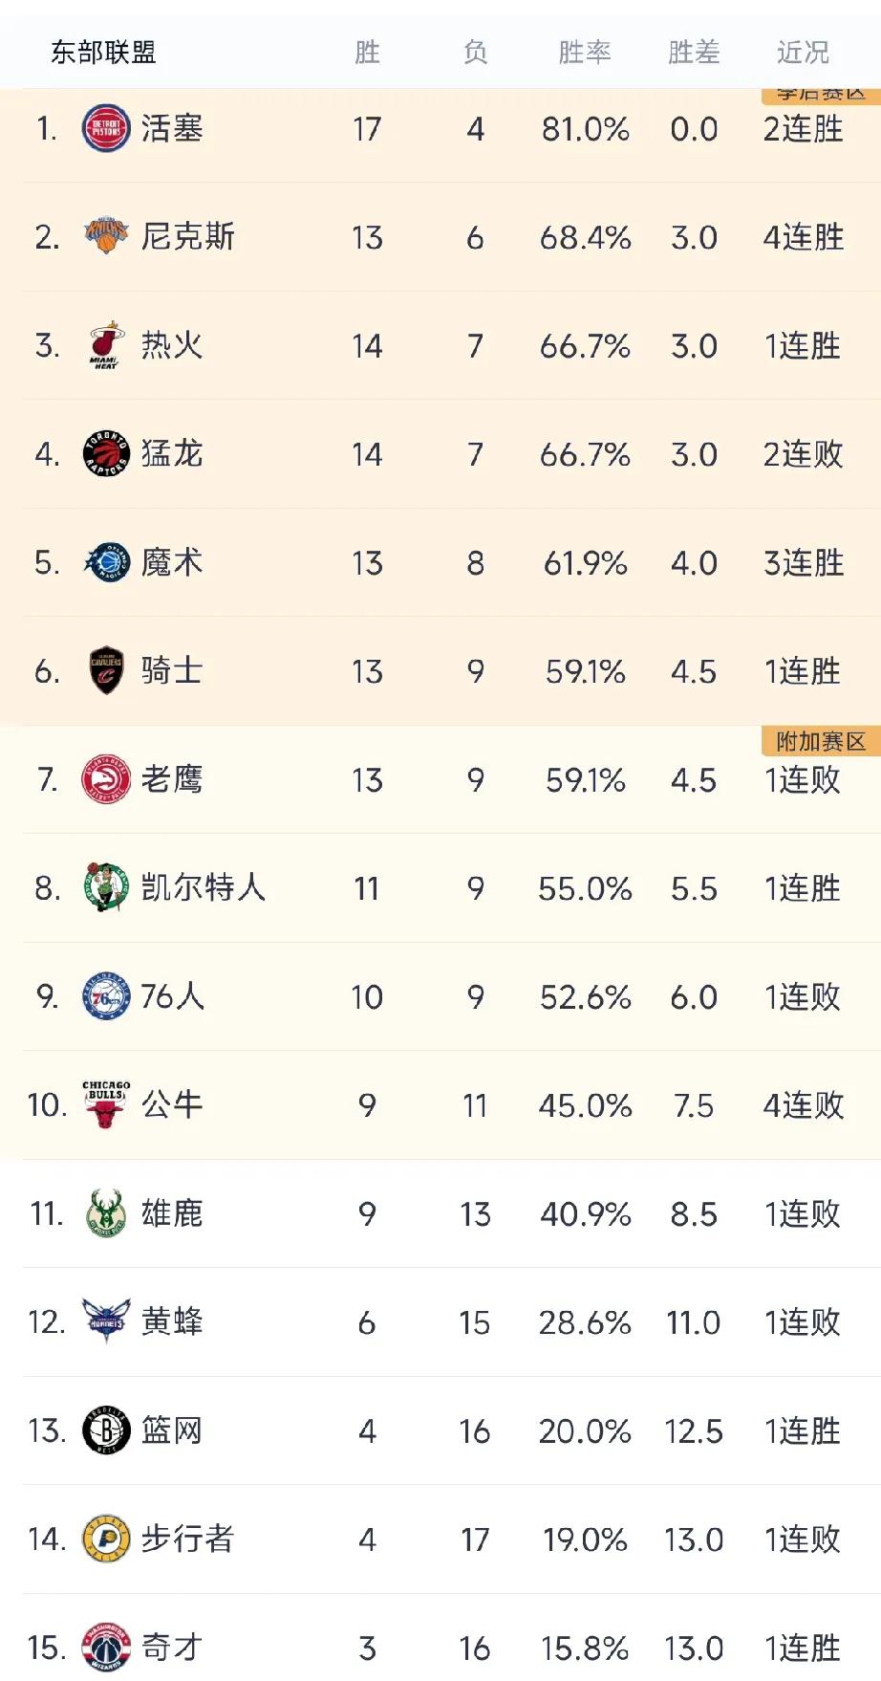Image resolution: width=881 pixels, height=1681 pixels.
Task: Tap the Miami Heat logo icon
Action: 105,345
